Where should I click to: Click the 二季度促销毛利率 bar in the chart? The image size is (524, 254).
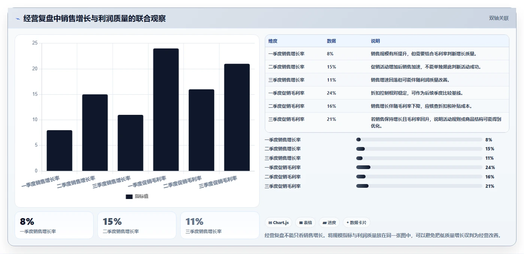coord(202,130)
